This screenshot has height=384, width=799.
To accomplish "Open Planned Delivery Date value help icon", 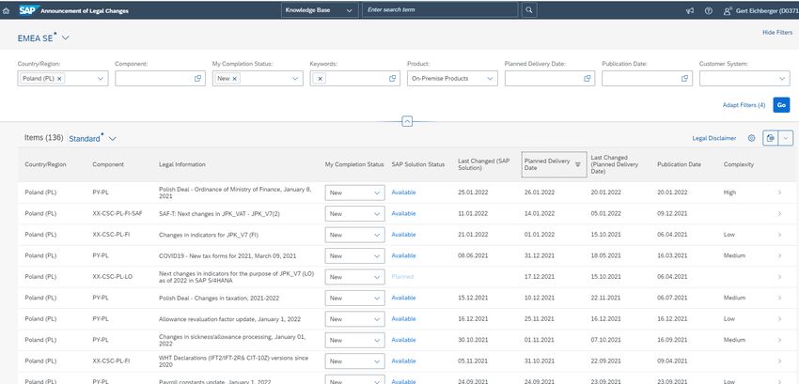I will pyautogui.click(x=587, y=79).
